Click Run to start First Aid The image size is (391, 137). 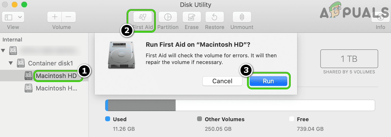pyautogui.click(x=268, y=81)
